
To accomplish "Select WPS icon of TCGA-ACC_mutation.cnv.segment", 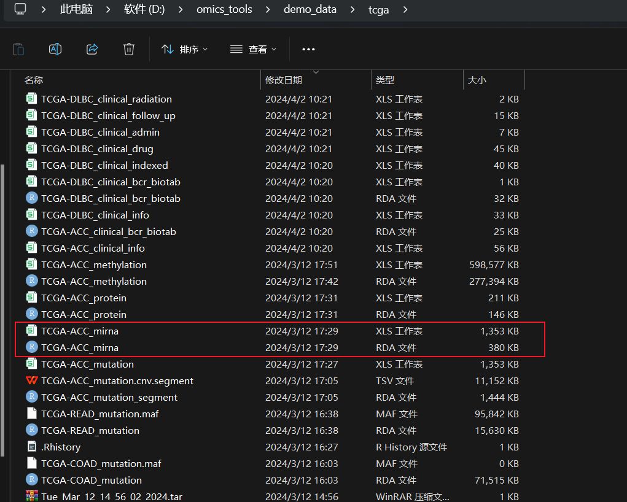I will pyautogui.click(x=31, y=380).
